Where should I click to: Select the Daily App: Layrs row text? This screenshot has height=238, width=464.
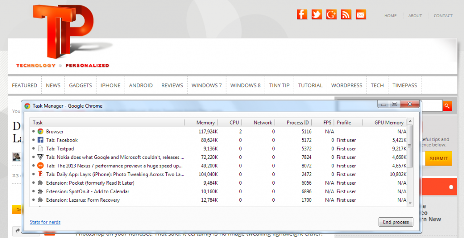(115, 175)
